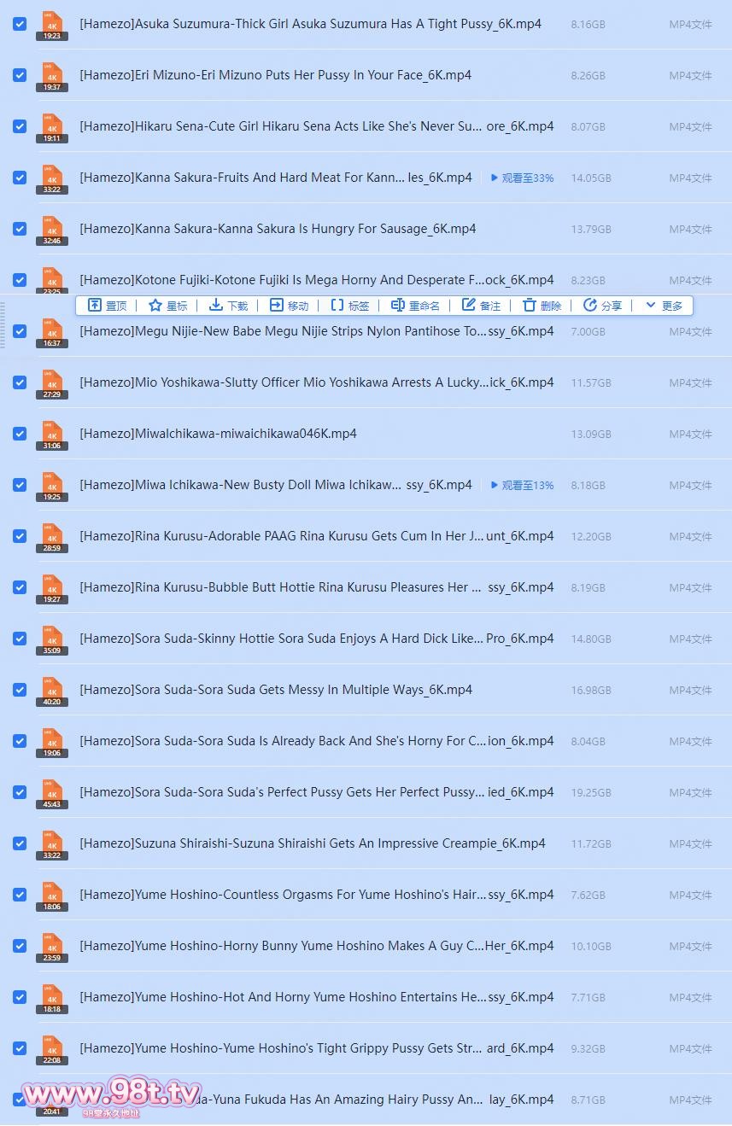This screenshot has width=732, height=1126.
Task: Click the move (移动) toolbar icon
Action: coord(277,306)
